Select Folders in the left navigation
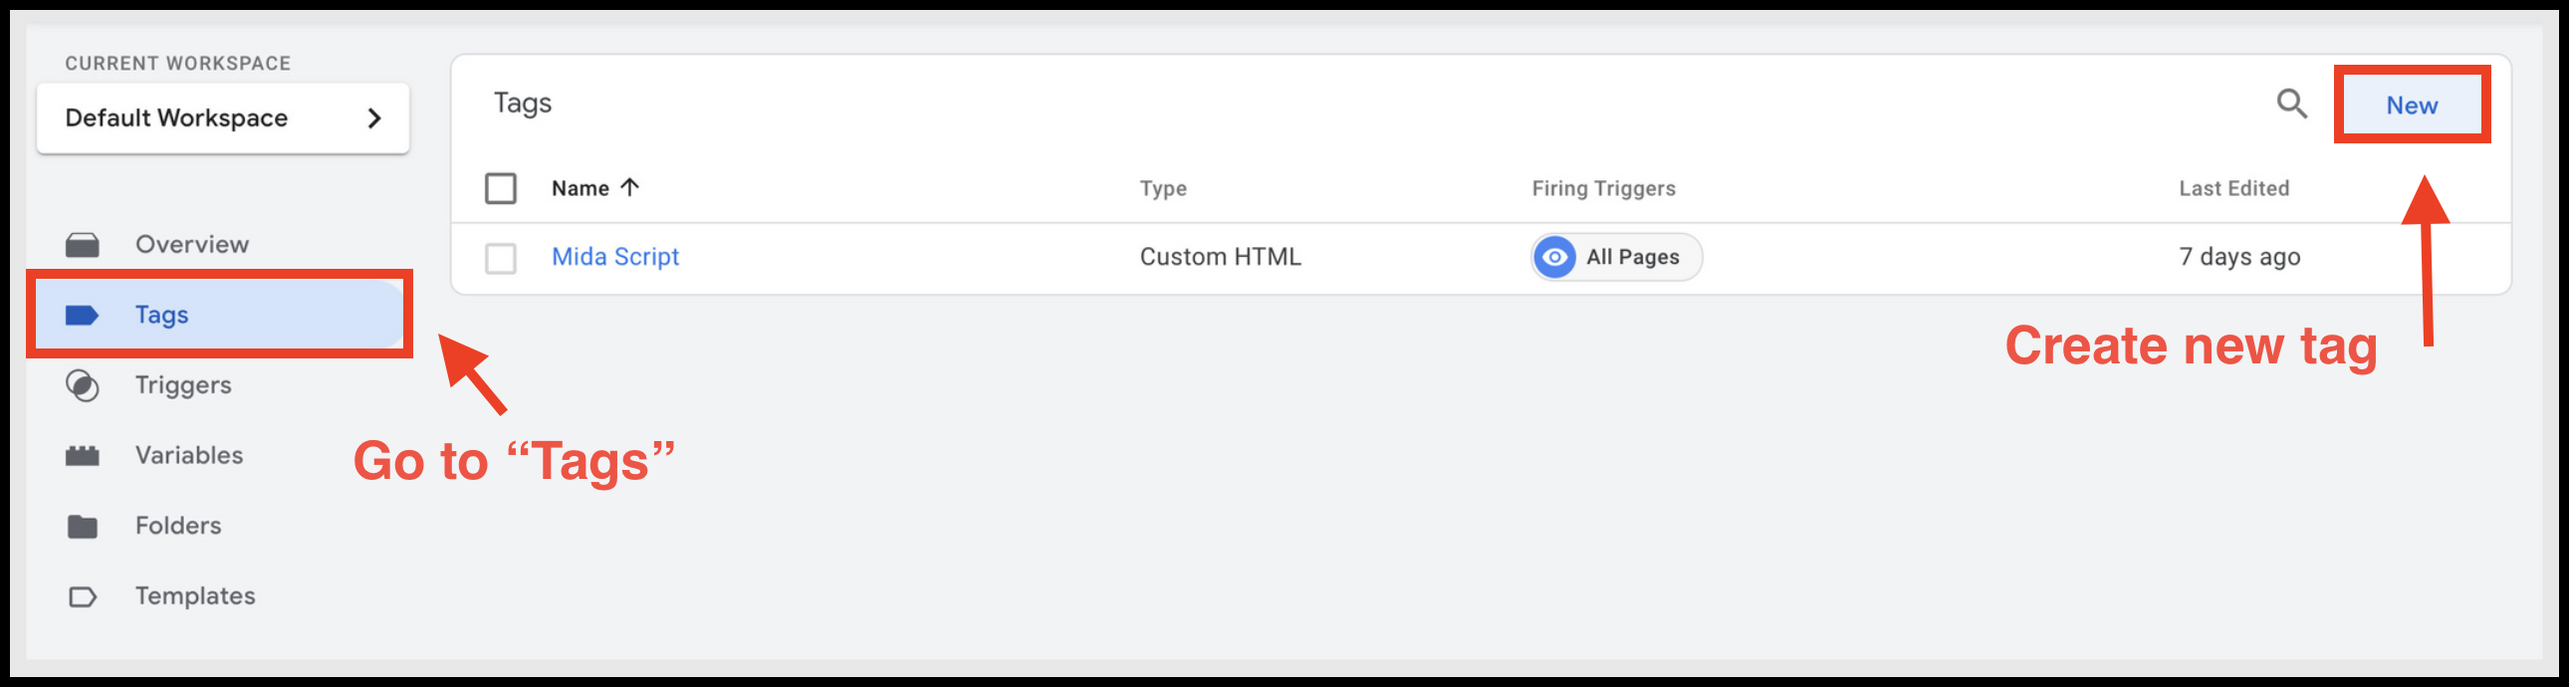The height and width of the screenshot is (687, 2569). click(x=178, y=526)
